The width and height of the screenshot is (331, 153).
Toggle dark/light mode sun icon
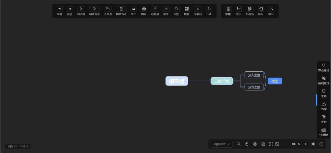click(x=313, y=144)
